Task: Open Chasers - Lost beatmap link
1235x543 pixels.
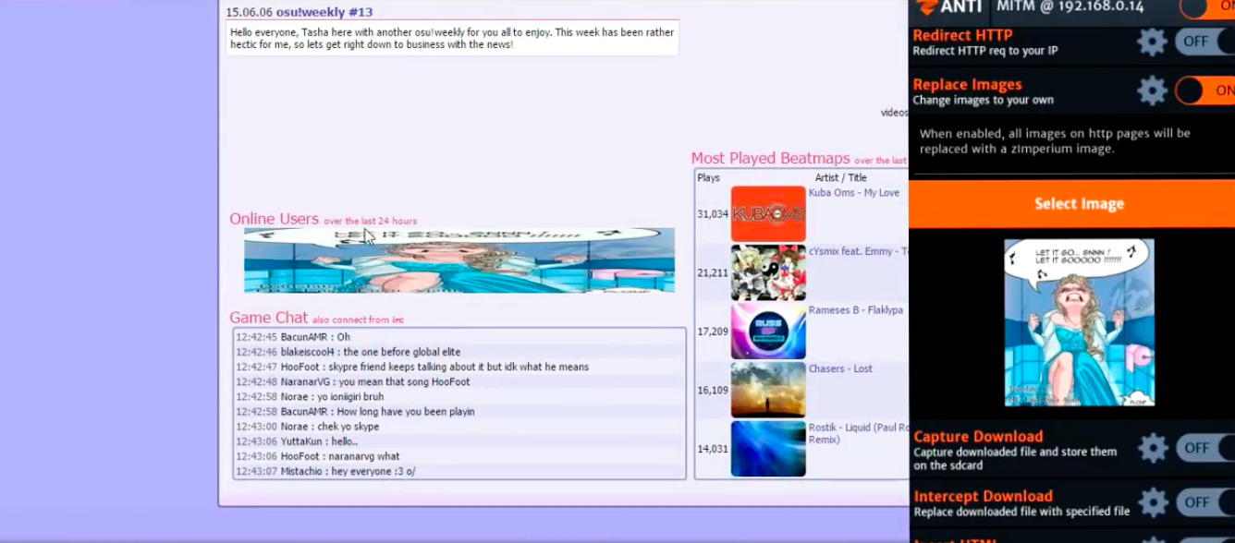Action: 840,368
